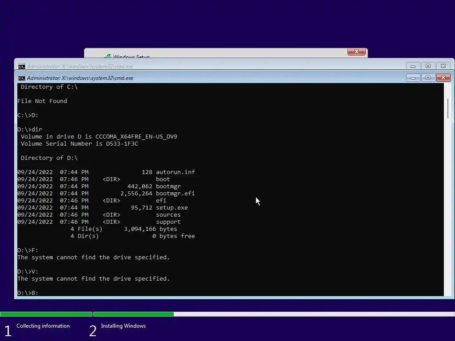Click the background cmd.exe window title text
Viewport: 455px width, 341px height.
pyautogui.click(x=80, y=67)
